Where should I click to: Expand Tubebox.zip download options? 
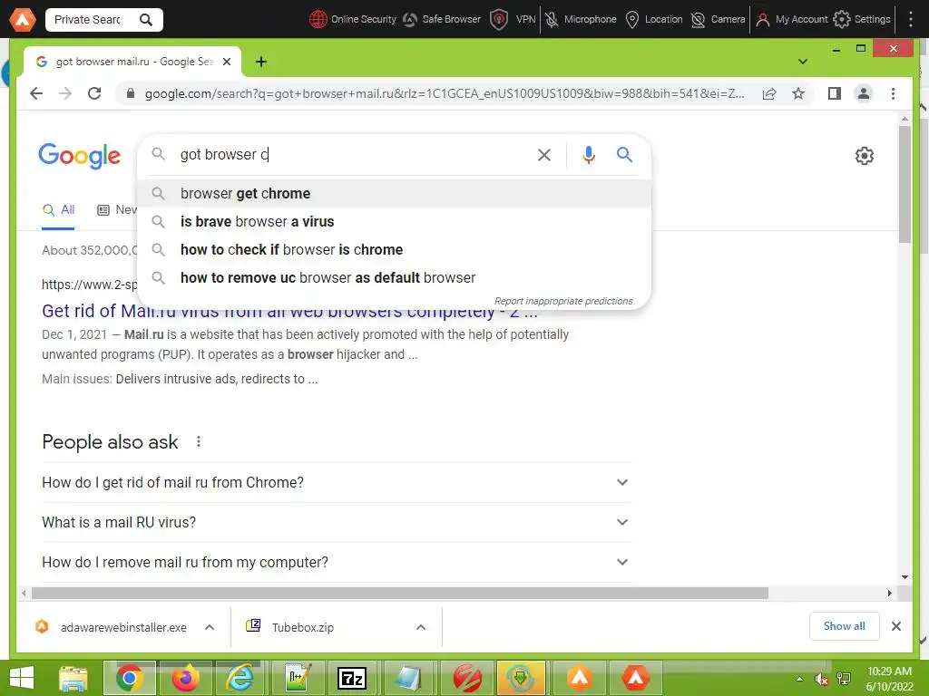click(421, 627)
